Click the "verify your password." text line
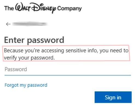Image resolution: width=135 pixels, height=106 pixels. (x=29, y=58)
